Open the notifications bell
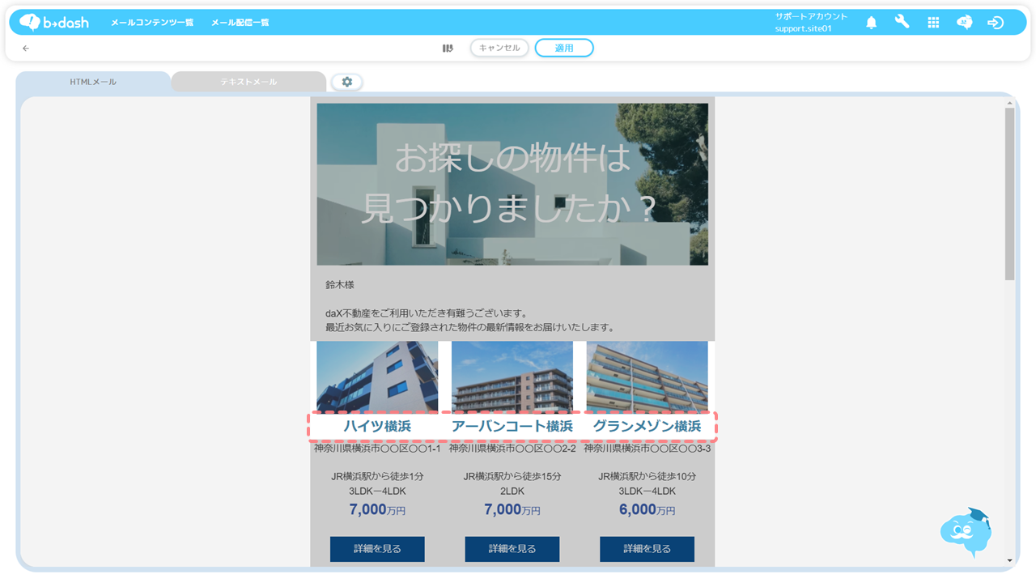 click(x=871, y=23)
